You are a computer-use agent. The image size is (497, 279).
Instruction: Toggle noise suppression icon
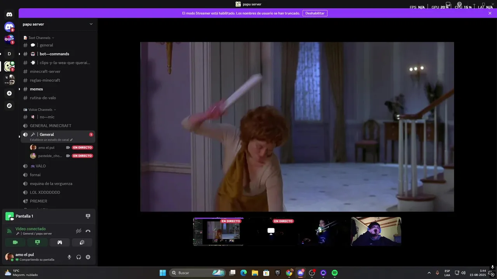coord(78,231)
